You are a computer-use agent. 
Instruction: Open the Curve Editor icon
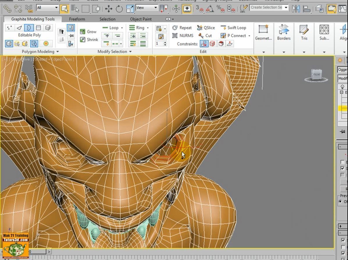click(343, 9)
